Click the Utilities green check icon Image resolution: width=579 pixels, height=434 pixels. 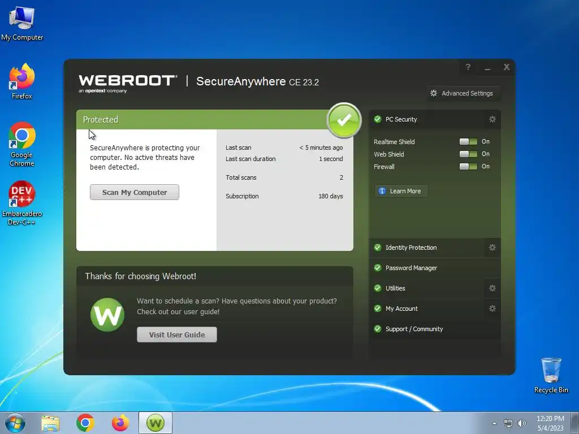[377, 288]
